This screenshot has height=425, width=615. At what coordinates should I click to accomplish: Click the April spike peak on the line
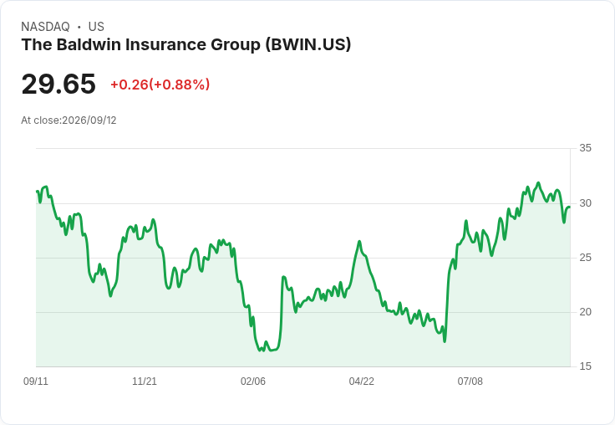359,242
